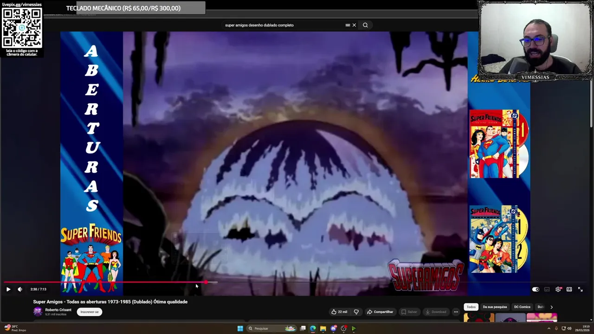Screen dimensions: 594x334
Task: Open the taskbar volume control
Action: (569, 328)
